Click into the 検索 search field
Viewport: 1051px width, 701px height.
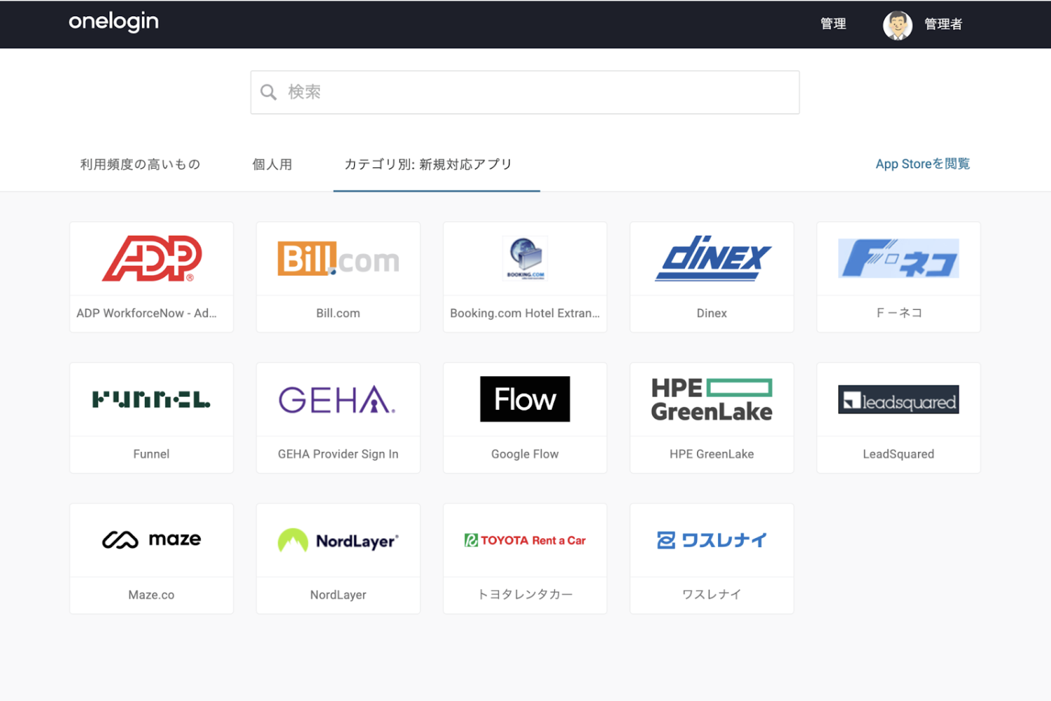click(525, 92)
